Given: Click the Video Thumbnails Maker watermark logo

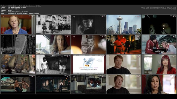Looking at the screenshot, I should coord(158,8).
